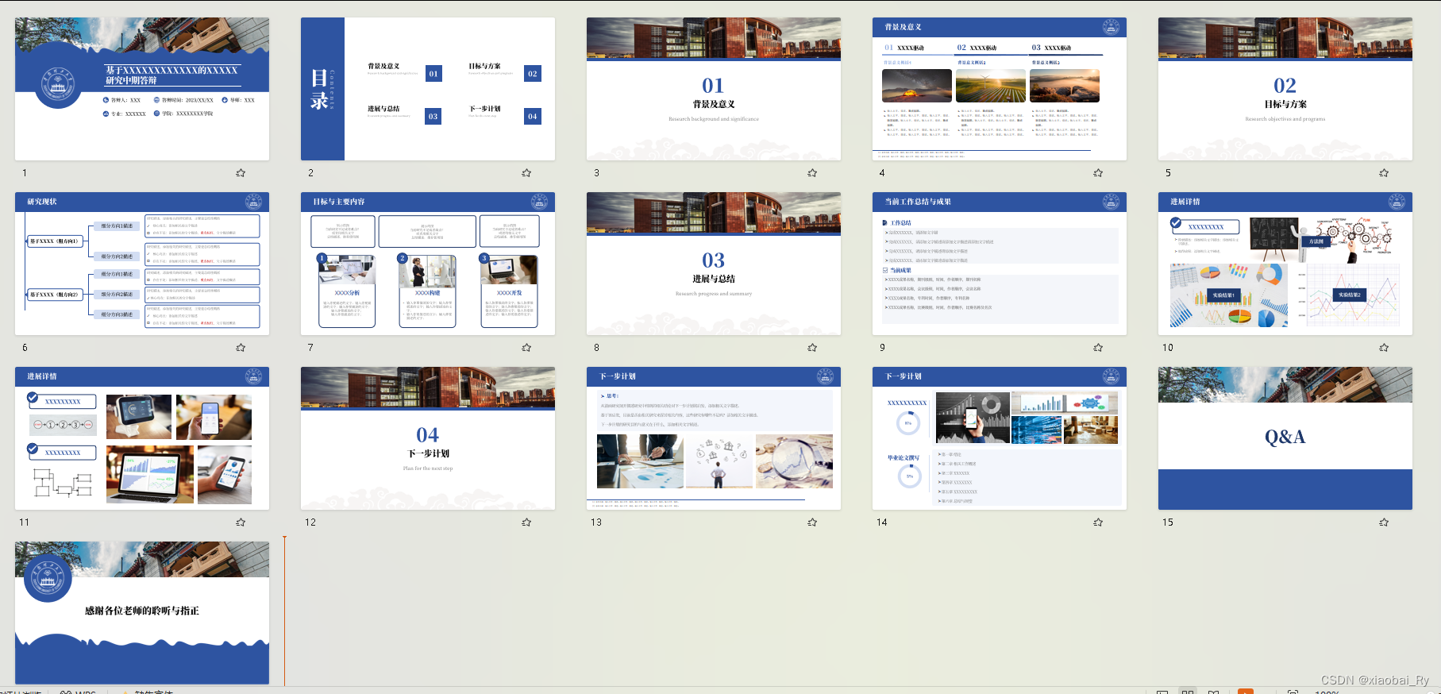Select slide 14, 下一步计划 with progress circles
The width and height of the screenshot is (1441, 694).
click(1000, 438)
